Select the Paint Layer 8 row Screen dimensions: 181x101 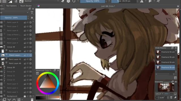pos(16,22)
